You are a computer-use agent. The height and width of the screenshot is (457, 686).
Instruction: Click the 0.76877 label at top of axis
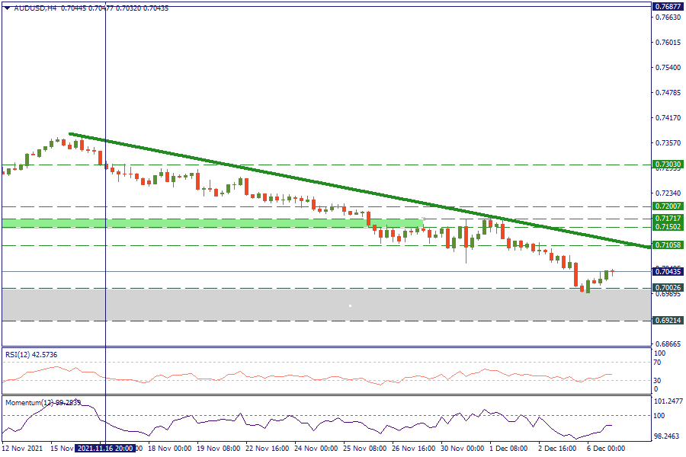668,6
